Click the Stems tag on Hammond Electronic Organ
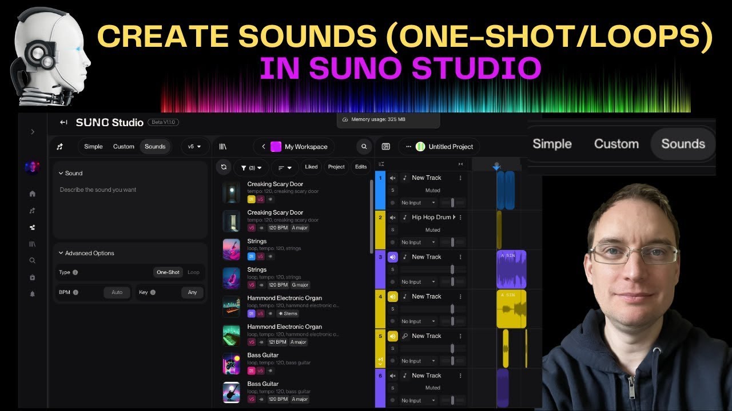732x411 pixels. click(x=288, y=313)
